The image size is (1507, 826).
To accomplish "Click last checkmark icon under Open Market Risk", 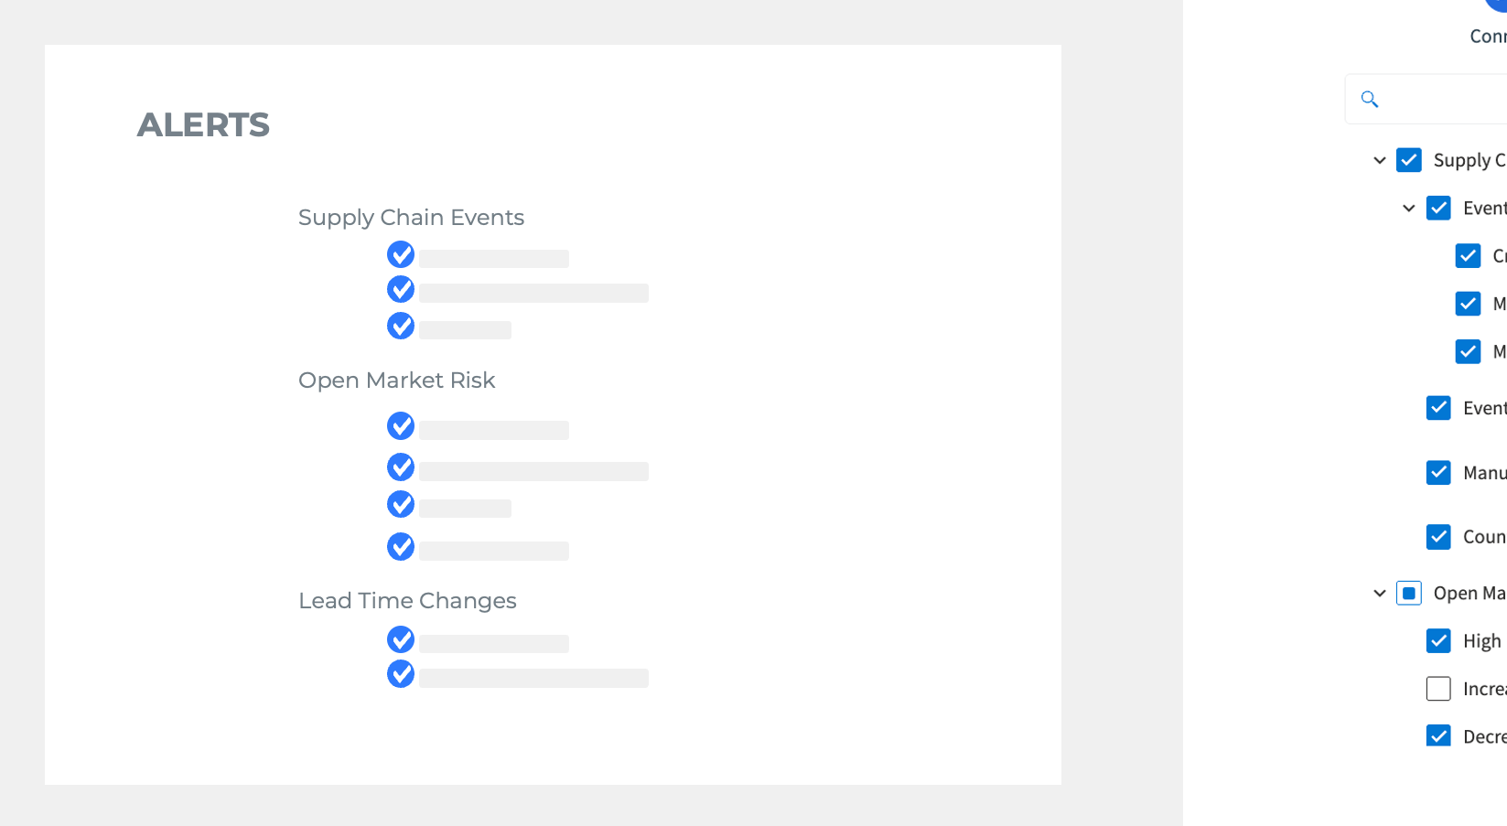I will click(x=401, y=547).
